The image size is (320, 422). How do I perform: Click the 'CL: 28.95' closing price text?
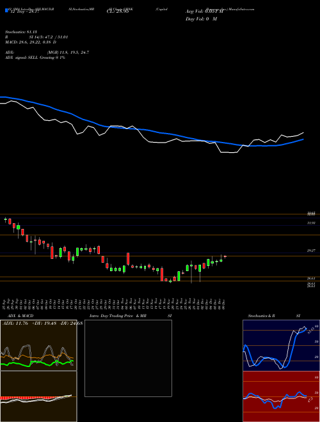118,12
